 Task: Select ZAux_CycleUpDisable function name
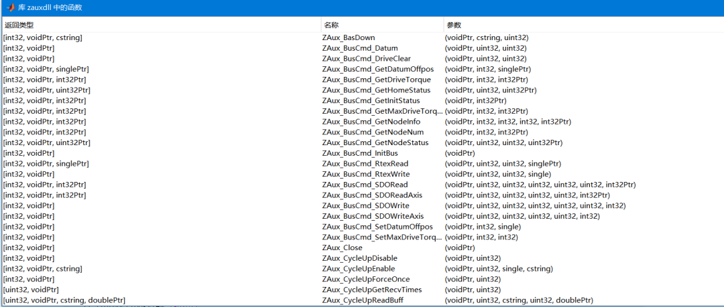click(x=360, y=258)
